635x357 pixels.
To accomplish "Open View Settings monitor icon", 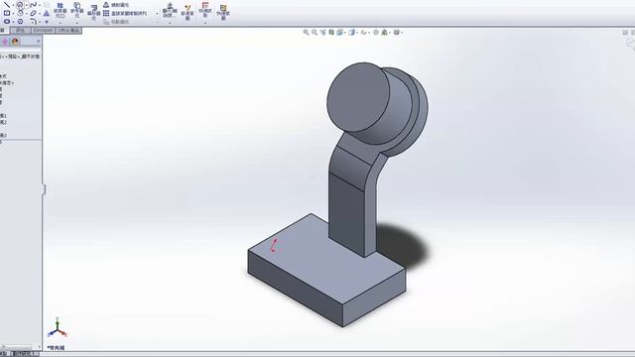I will click(396, 33).
